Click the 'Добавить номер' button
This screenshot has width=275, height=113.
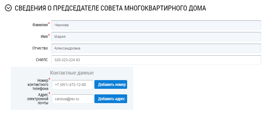111,84
